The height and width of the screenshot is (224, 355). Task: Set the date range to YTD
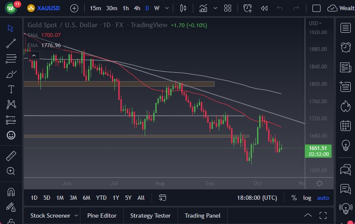(101, 198)
